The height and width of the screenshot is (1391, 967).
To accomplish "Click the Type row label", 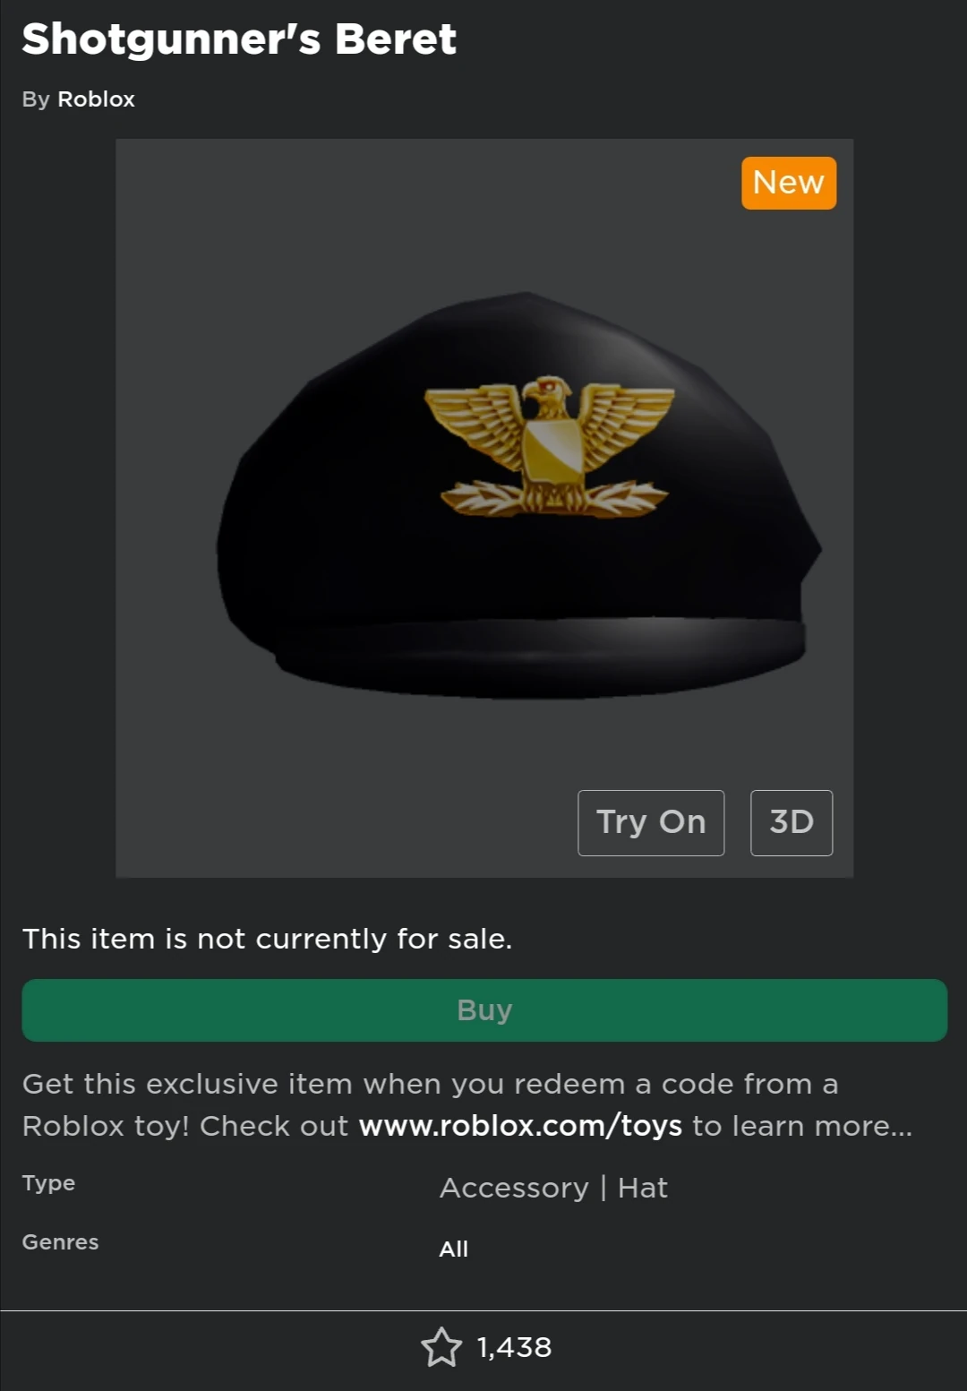I will tap(48, 1182).
